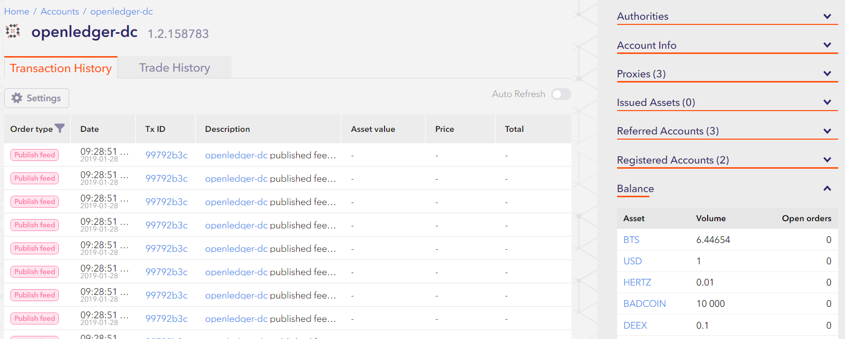845x339 pixels.
Task: Click the Volume column header in Balance
Action: 711,219
